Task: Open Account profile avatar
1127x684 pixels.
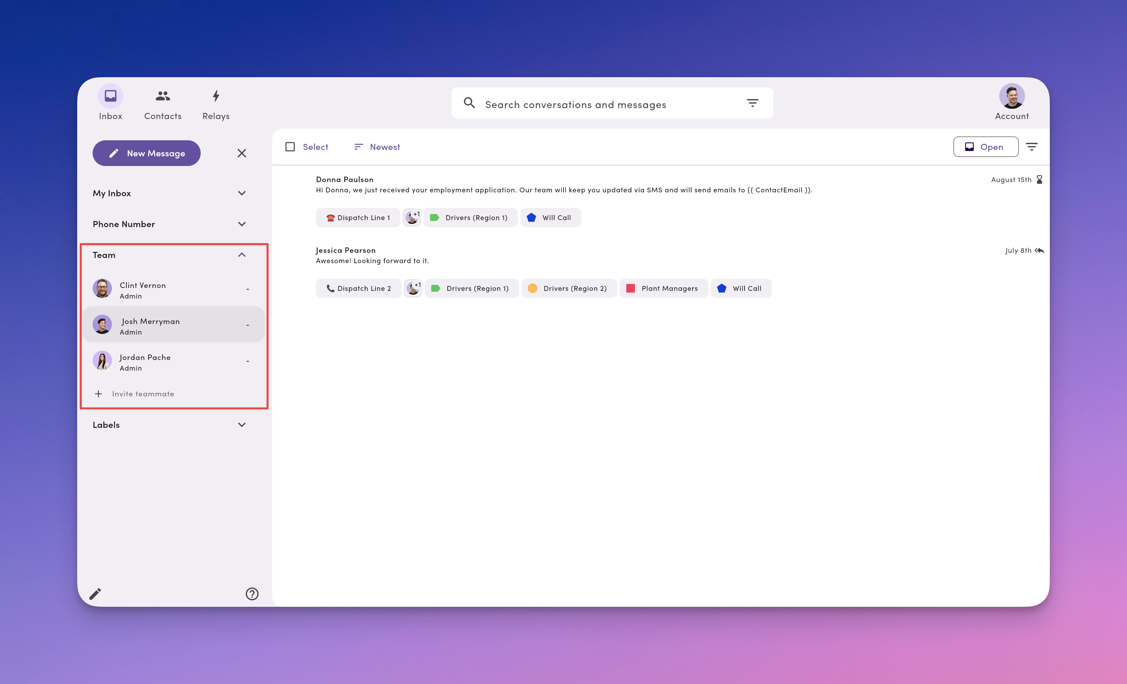Action: click(1012, 96)
